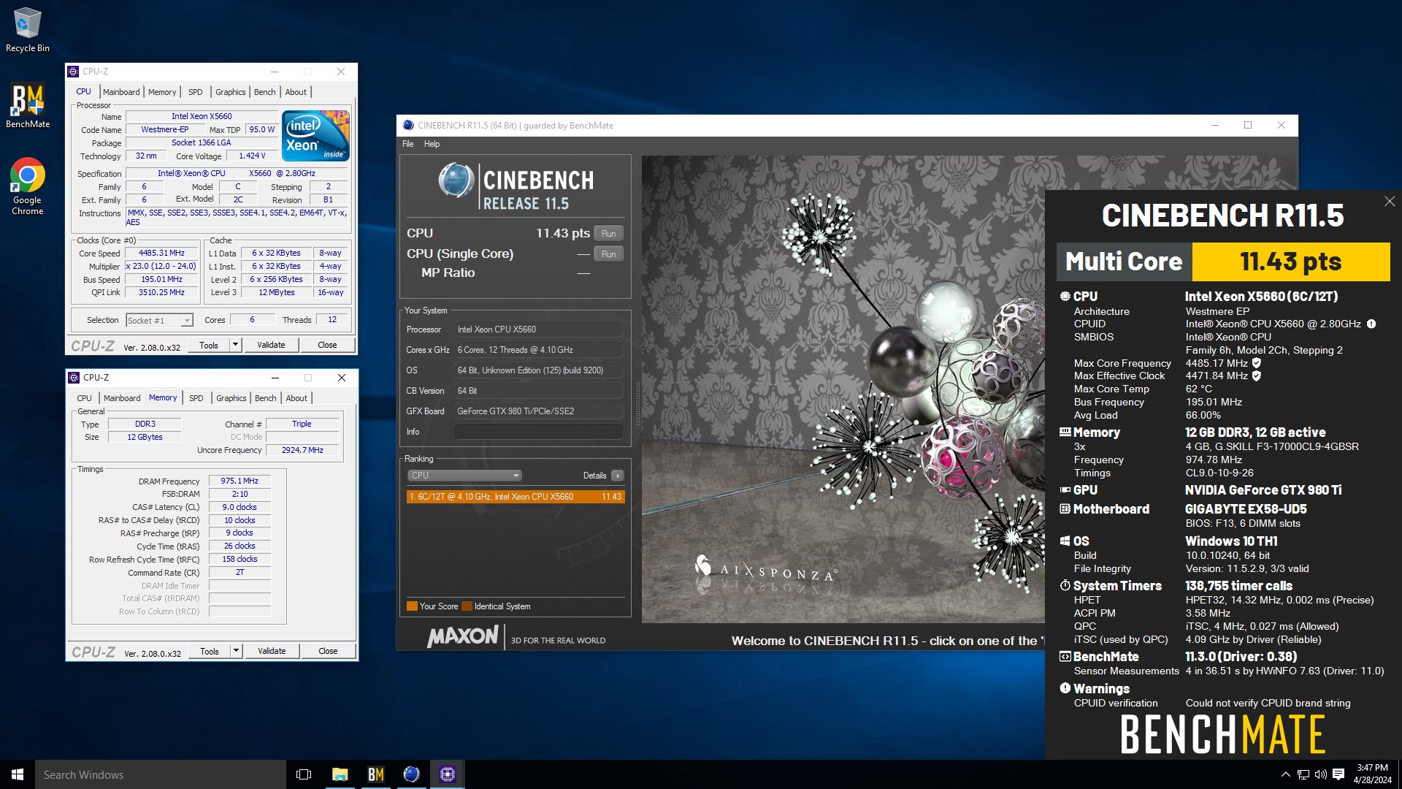1402x789 pixels.
Task: Click the Cinebench sphere logo
Action: (456, 180)
